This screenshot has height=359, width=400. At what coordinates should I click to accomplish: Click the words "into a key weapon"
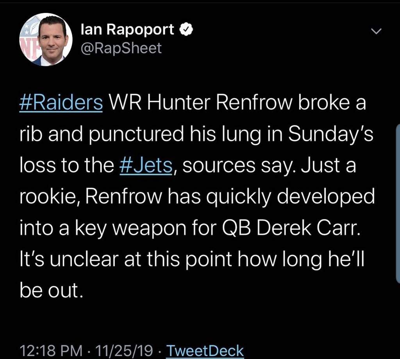coord(103,229)
